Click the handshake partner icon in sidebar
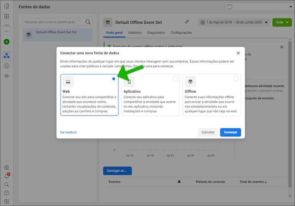The image size is (295, 206). click(x=7, y=76)
